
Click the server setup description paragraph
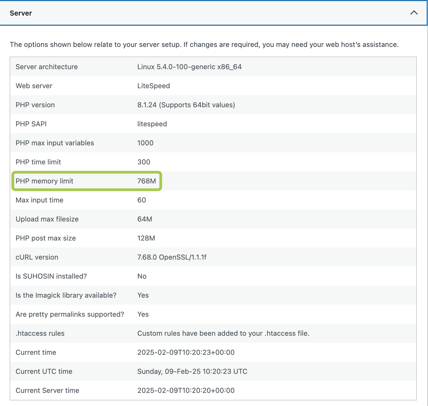coord(204,45)
